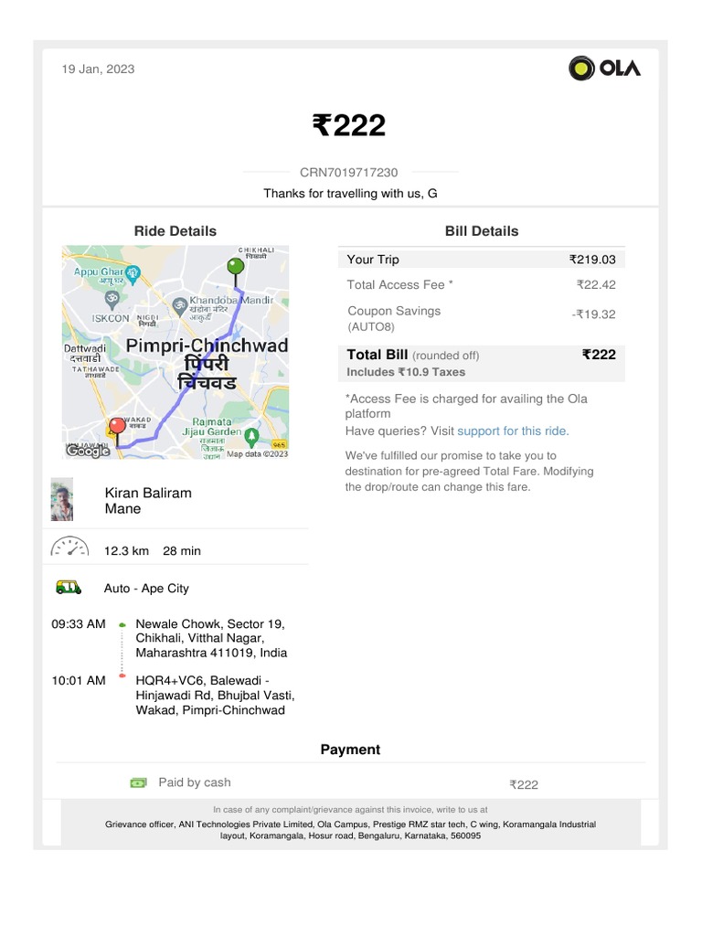This screenshot has height=936, width=702.
Task: Click the Appu Ghar map marker
Action: click(133, 272)
